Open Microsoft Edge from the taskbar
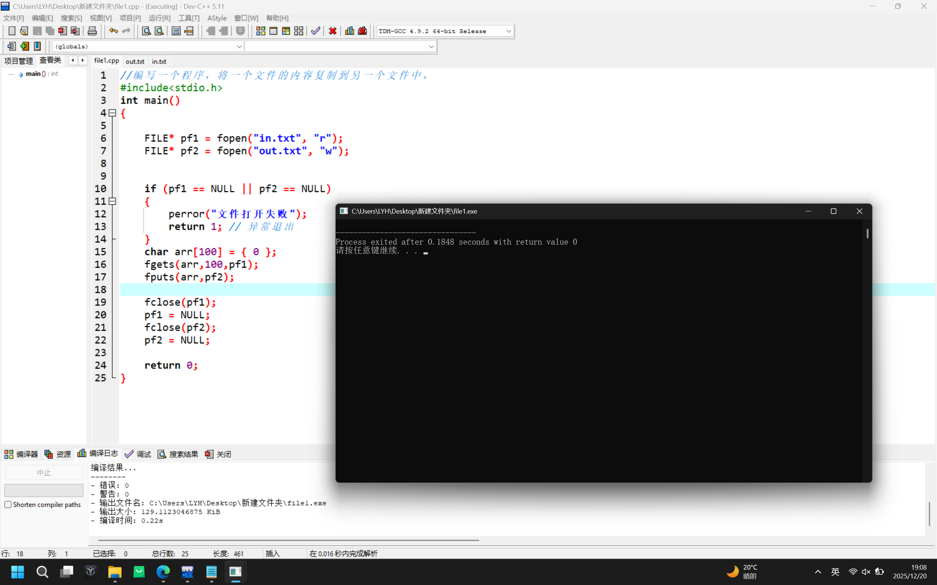Viewport: 937px width, 585px height. click(163, 571)
